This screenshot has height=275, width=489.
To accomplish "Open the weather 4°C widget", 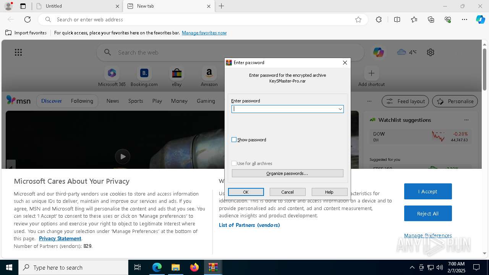I will pyautogui.click(x=407, y=52).
